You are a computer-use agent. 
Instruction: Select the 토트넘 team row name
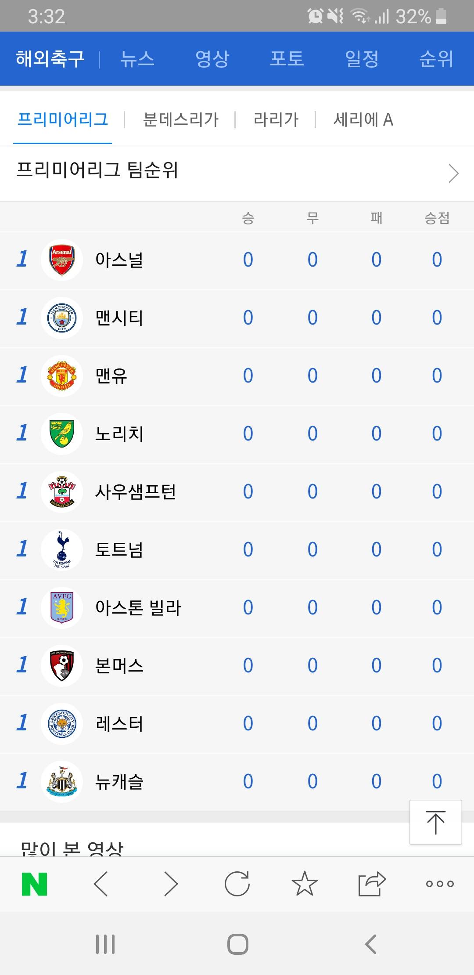(119, 549)
